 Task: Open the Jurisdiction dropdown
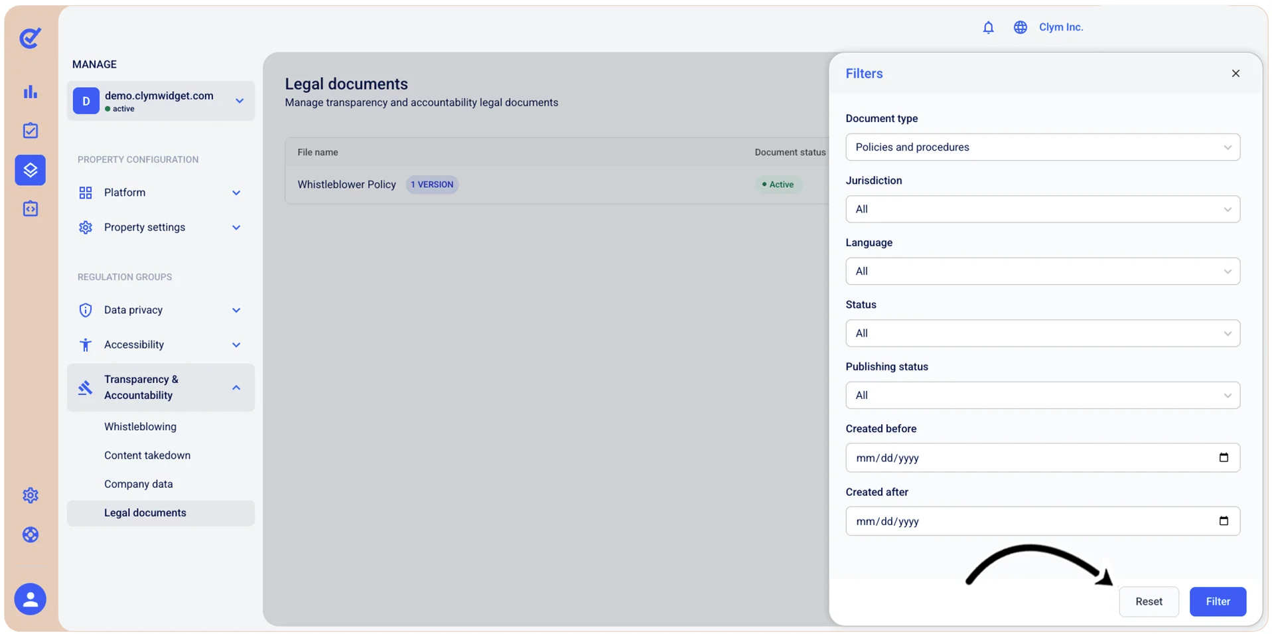pos(1042,209)
